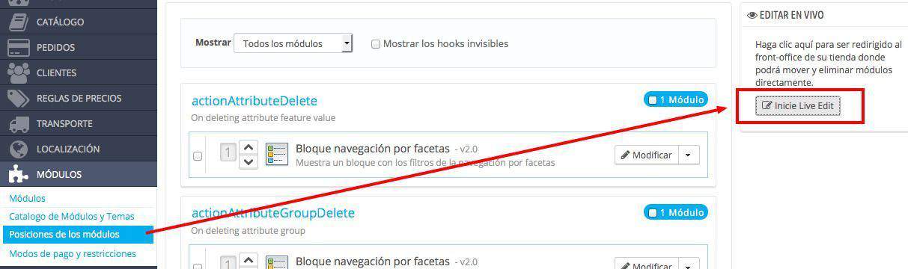Click Bloque navegación por facetas in actionAttributeDelete

(373, 148)
